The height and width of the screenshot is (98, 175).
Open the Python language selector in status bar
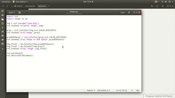91,90
